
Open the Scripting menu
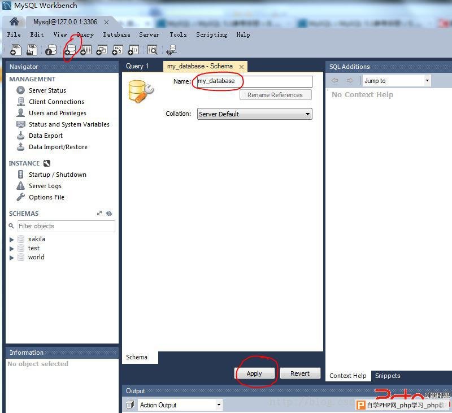(x=211, y=34)
